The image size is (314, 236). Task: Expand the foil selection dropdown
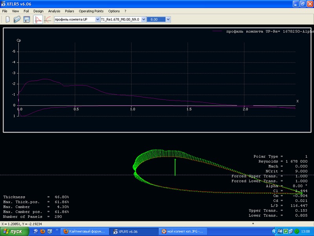tap(97, 19)
